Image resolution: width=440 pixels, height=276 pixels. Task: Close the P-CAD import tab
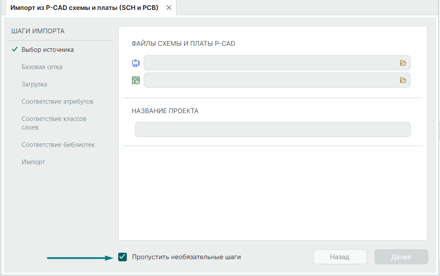(x=169, y=8)
